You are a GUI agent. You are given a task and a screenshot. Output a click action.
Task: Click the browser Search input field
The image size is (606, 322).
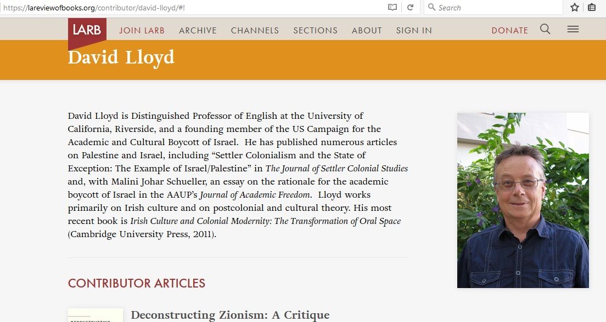point(497,8)
